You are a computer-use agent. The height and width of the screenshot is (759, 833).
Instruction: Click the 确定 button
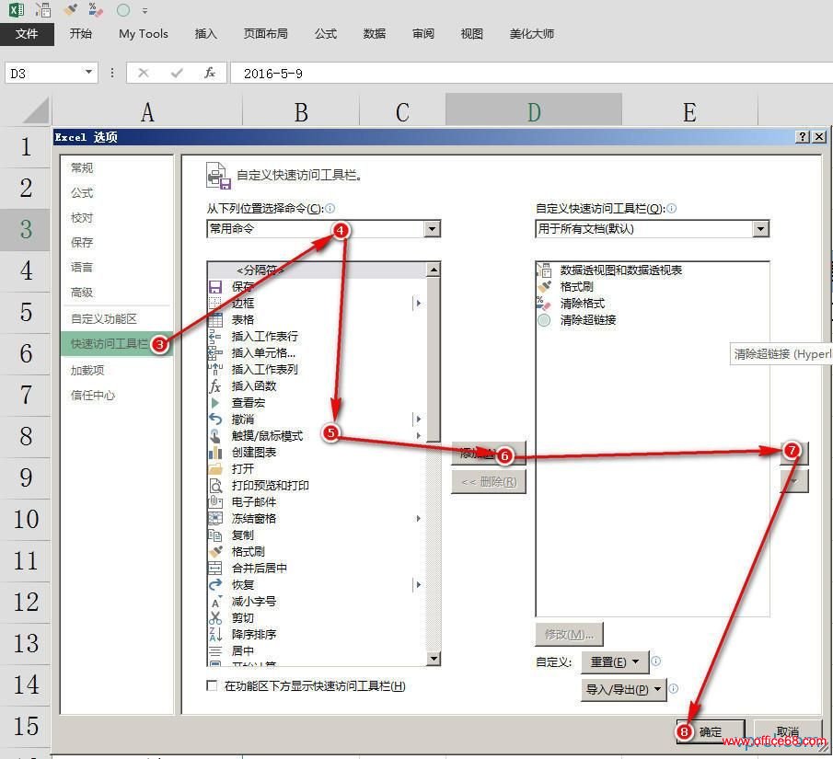click(711, 732)
